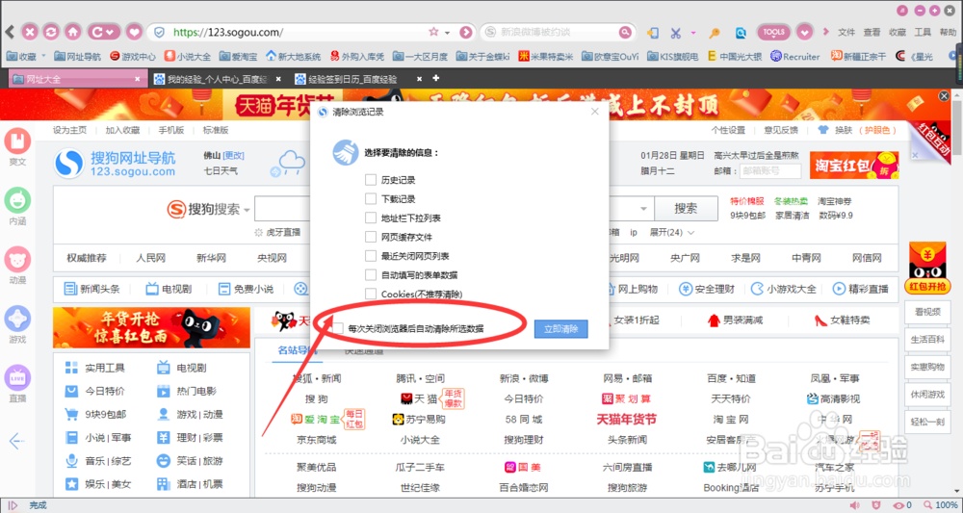Open the dropdown arrow beside the scissors icon
963x513 pixels.
click(693, 33)
